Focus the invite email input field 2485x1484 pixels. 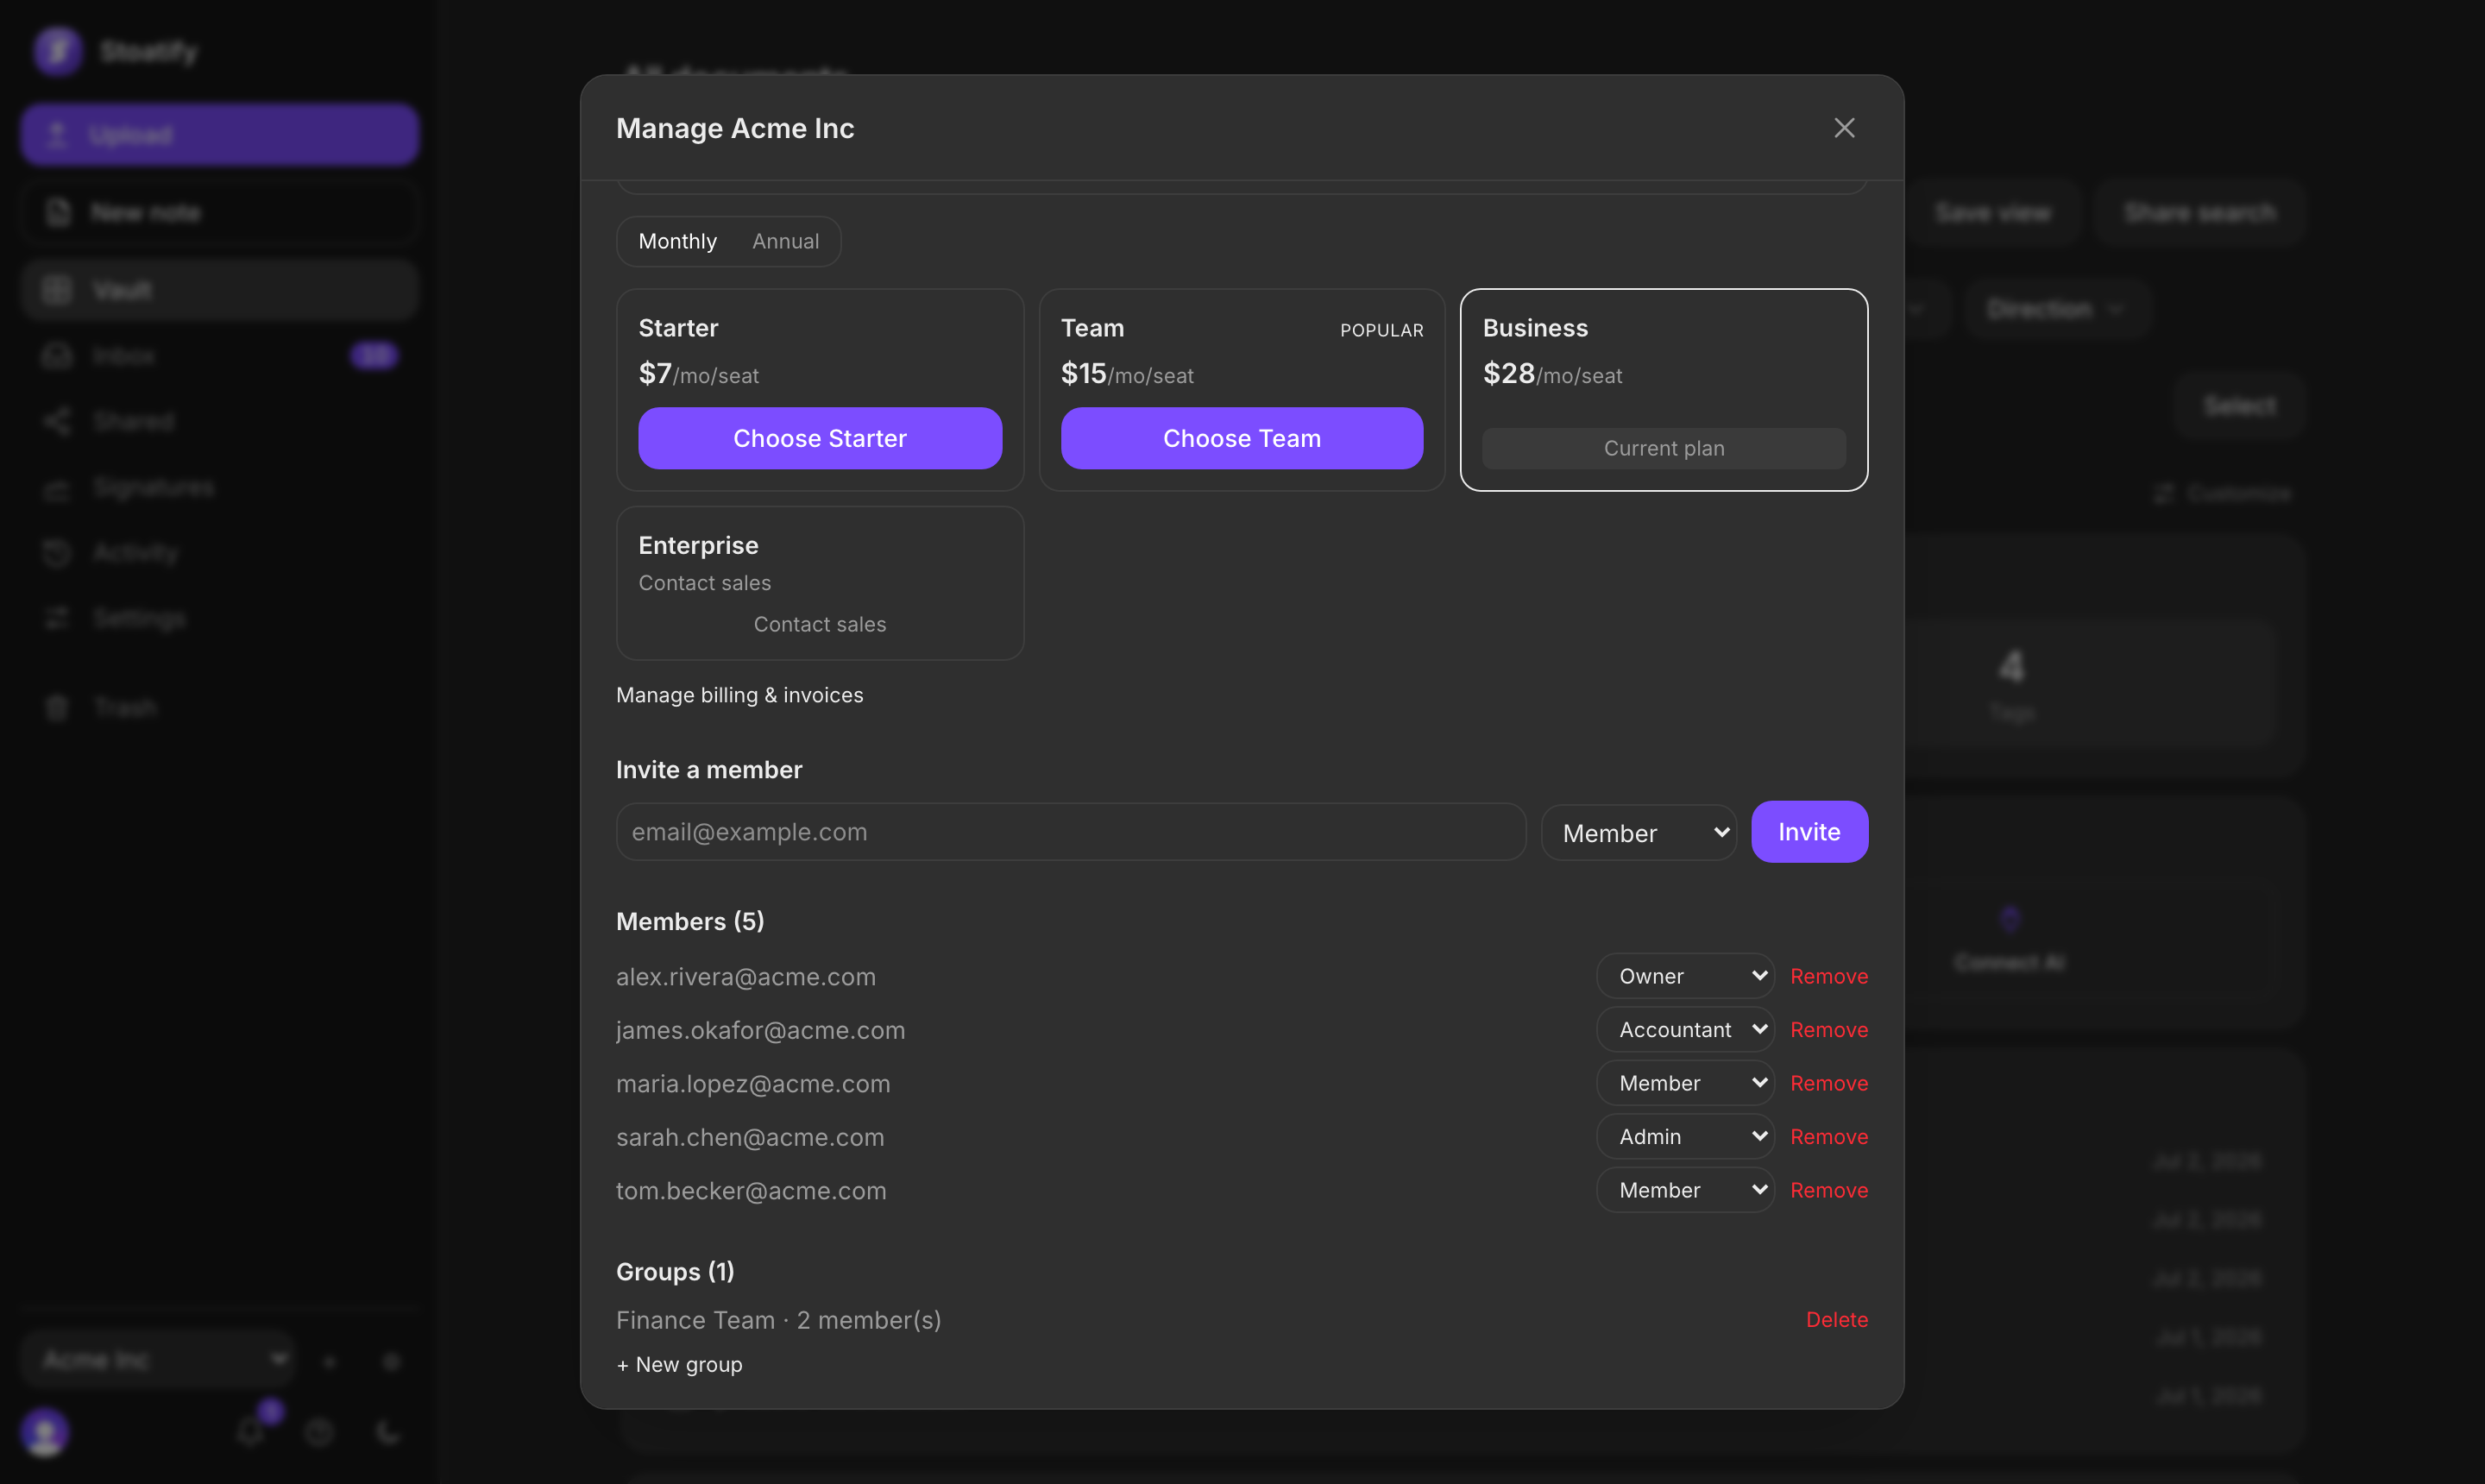[1071, 832]
